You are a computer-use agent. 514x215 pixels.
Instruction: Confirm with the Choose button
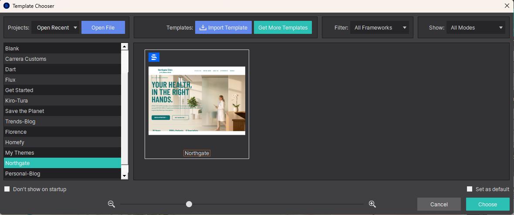tap(488, 204)
